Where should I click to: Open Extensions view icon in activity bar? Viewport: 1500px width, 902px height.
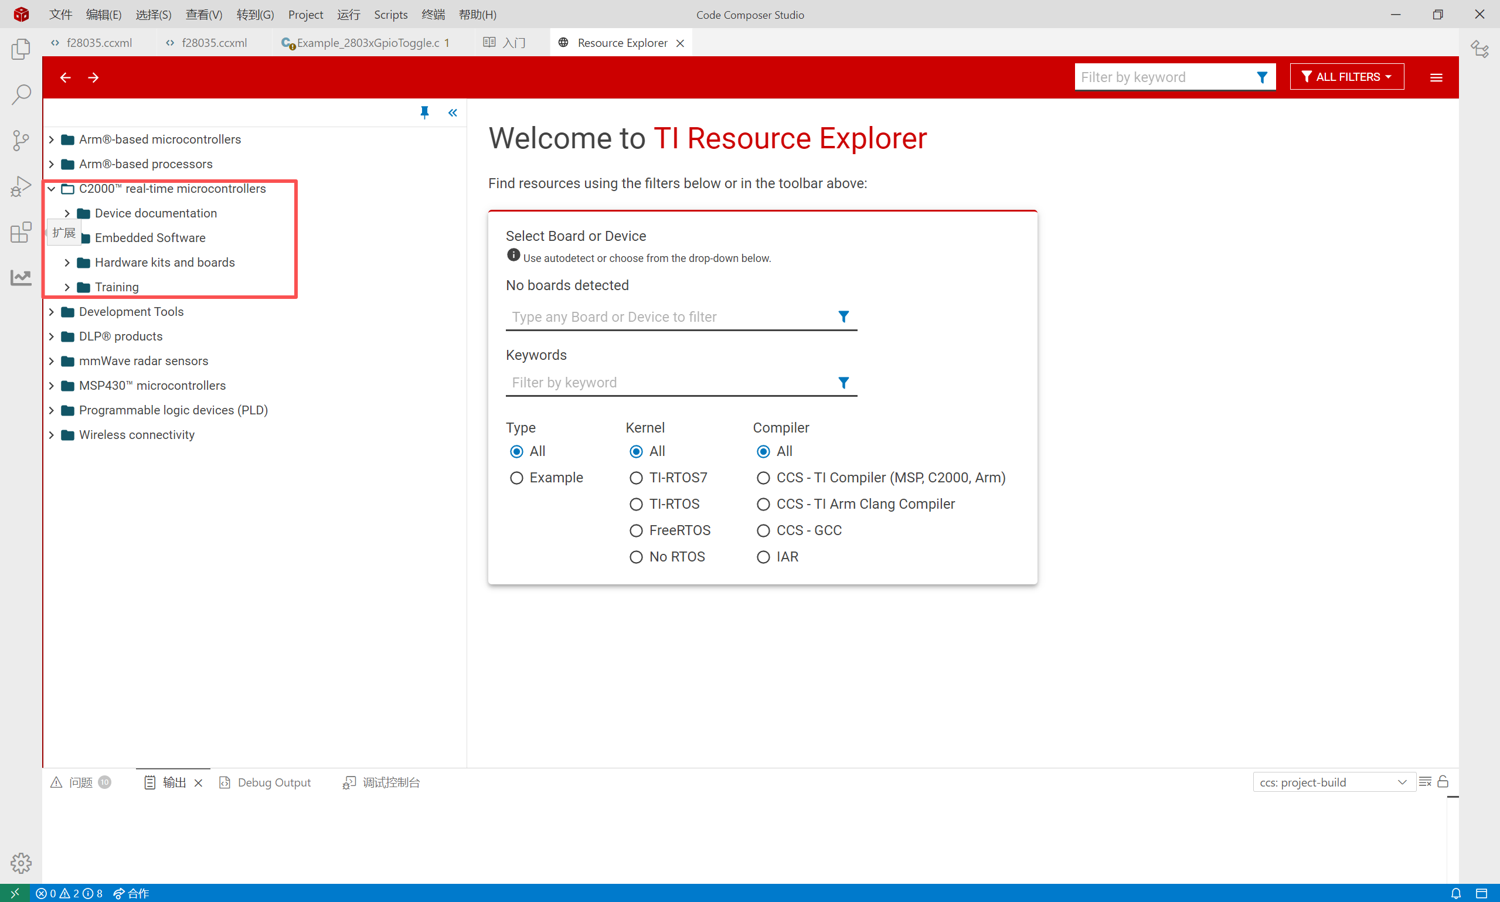point(21,232)
